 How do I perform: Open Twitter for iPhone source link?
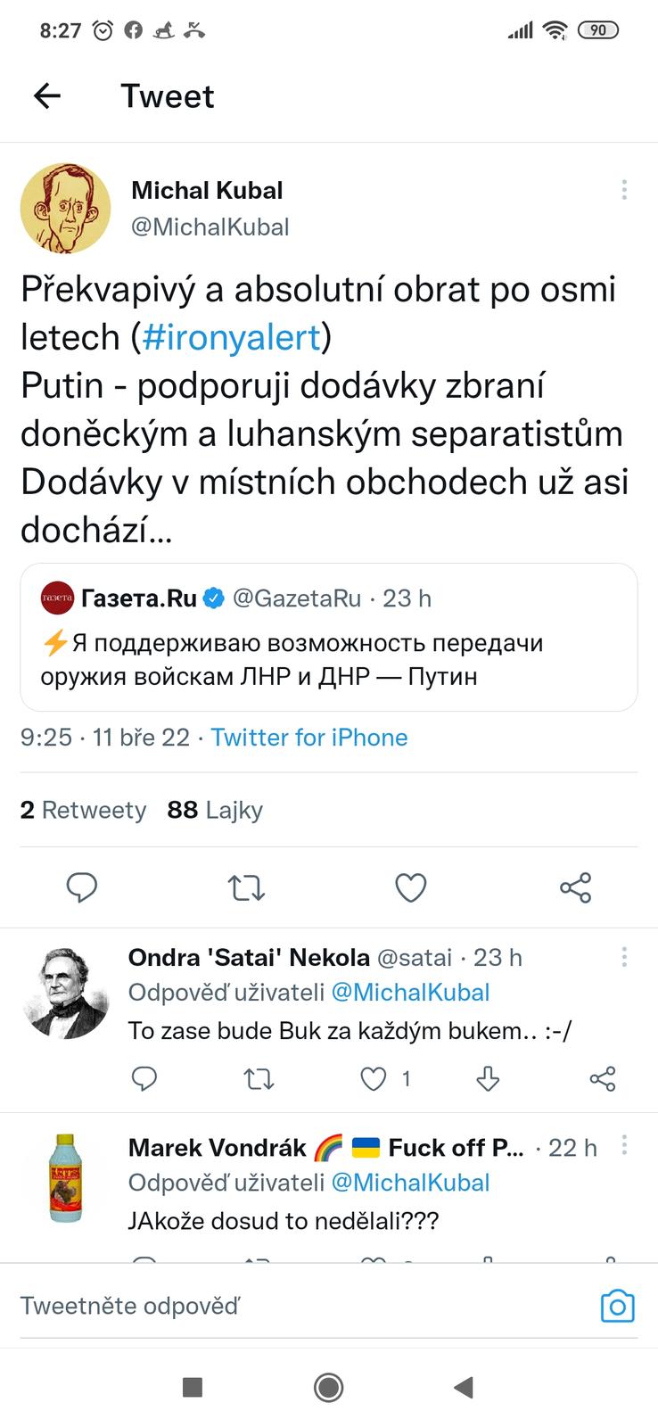pyautogui.click(x=308, y=738)
